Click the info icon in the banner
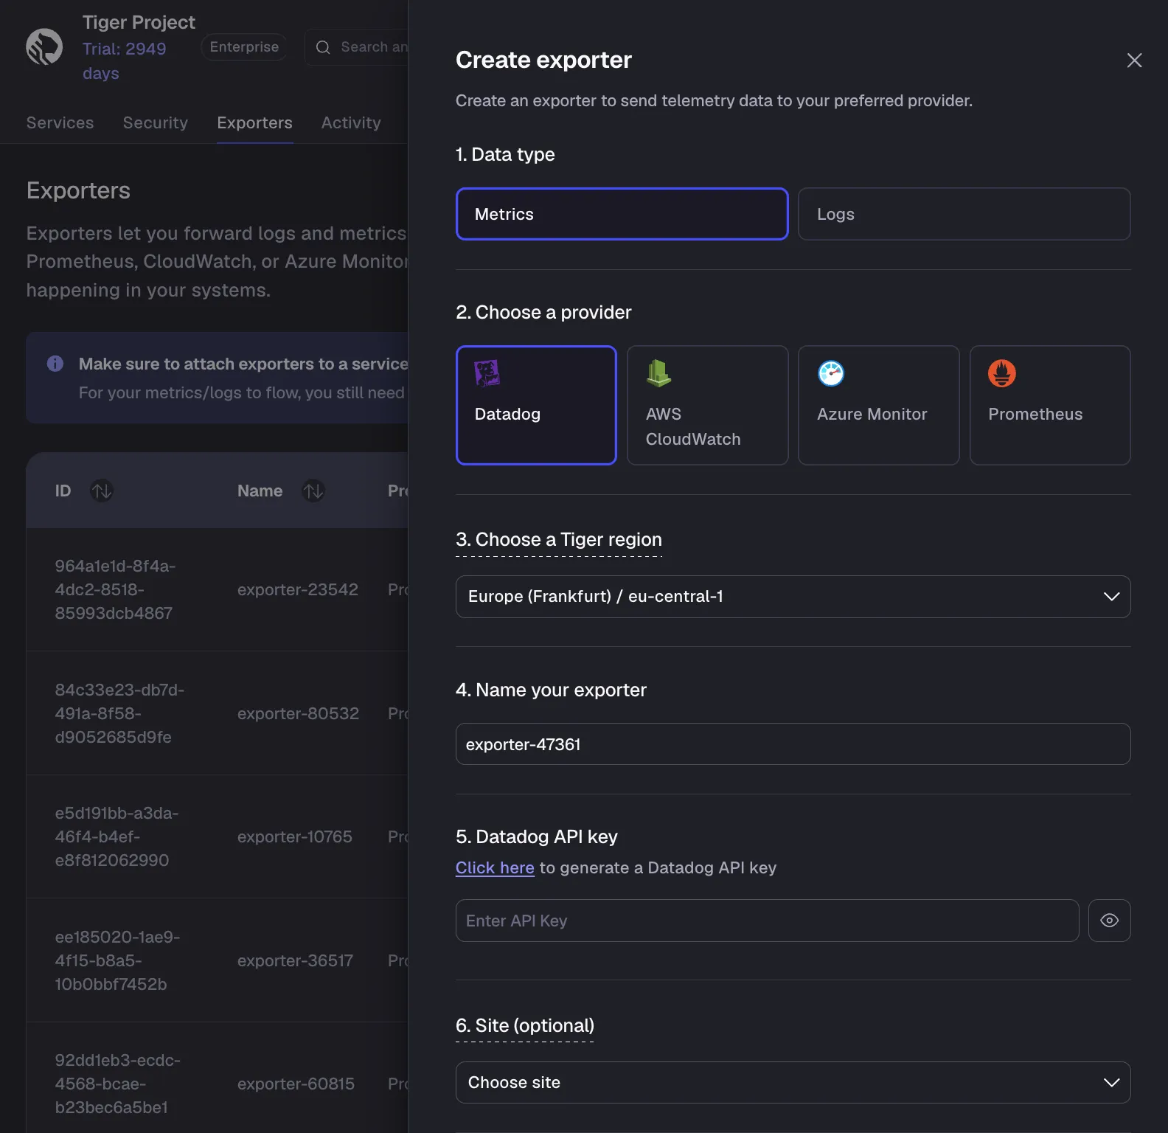Image resolution: width=1168 pixels, height=1133 pixels. coord(55,364)
